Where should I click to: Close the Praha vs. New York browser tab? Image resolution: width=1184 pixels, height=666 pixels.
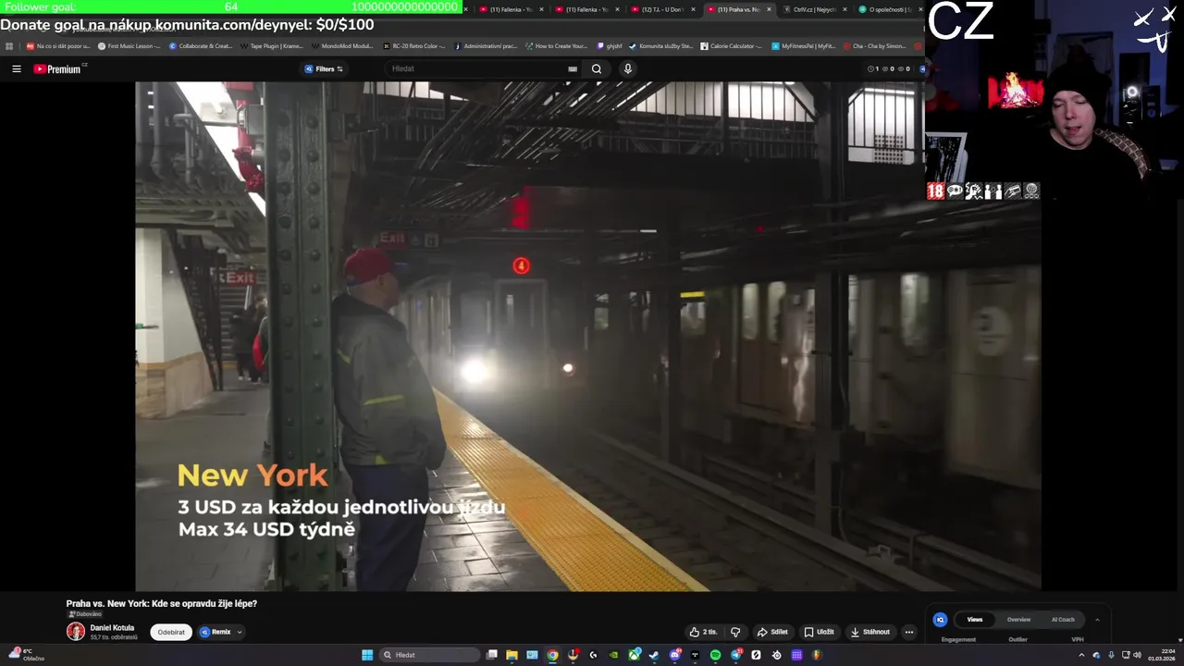coord(769,9)
